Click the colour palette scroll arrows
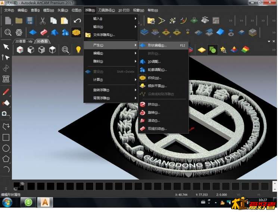 point(275,186)
